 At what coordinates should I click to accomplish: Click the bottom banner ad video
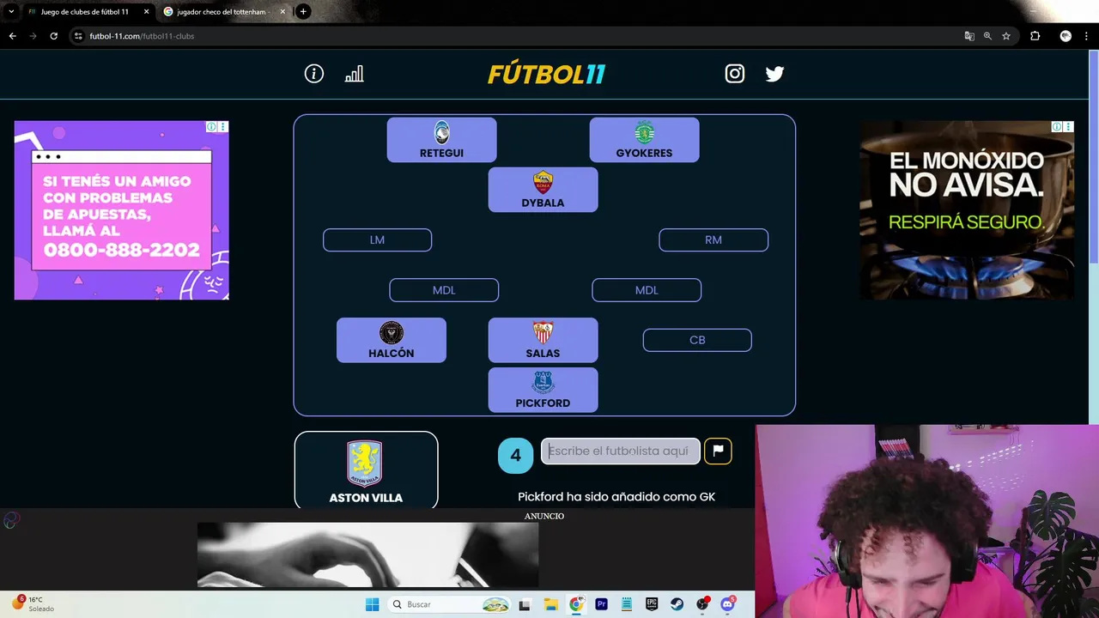(367, 554)
